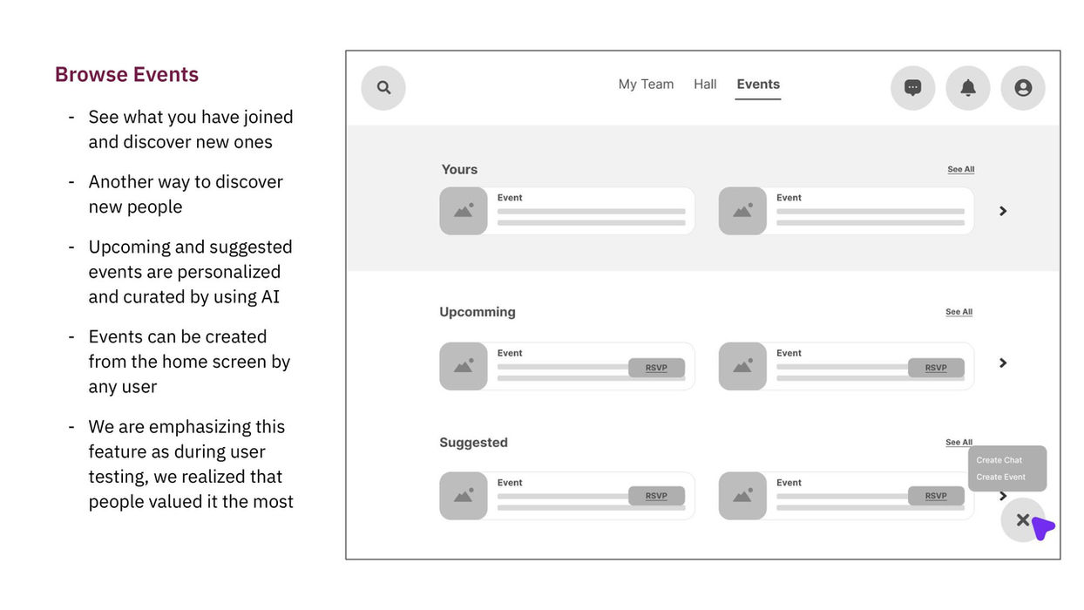Image resolution: width=1084 pixels, height=610 pixels.
Task: Click first Yours event image thumbnail
Action: 464,211
